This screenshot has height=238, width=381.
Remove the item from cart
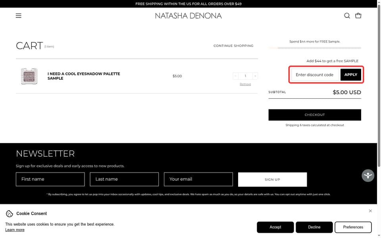tap(245, 84)
